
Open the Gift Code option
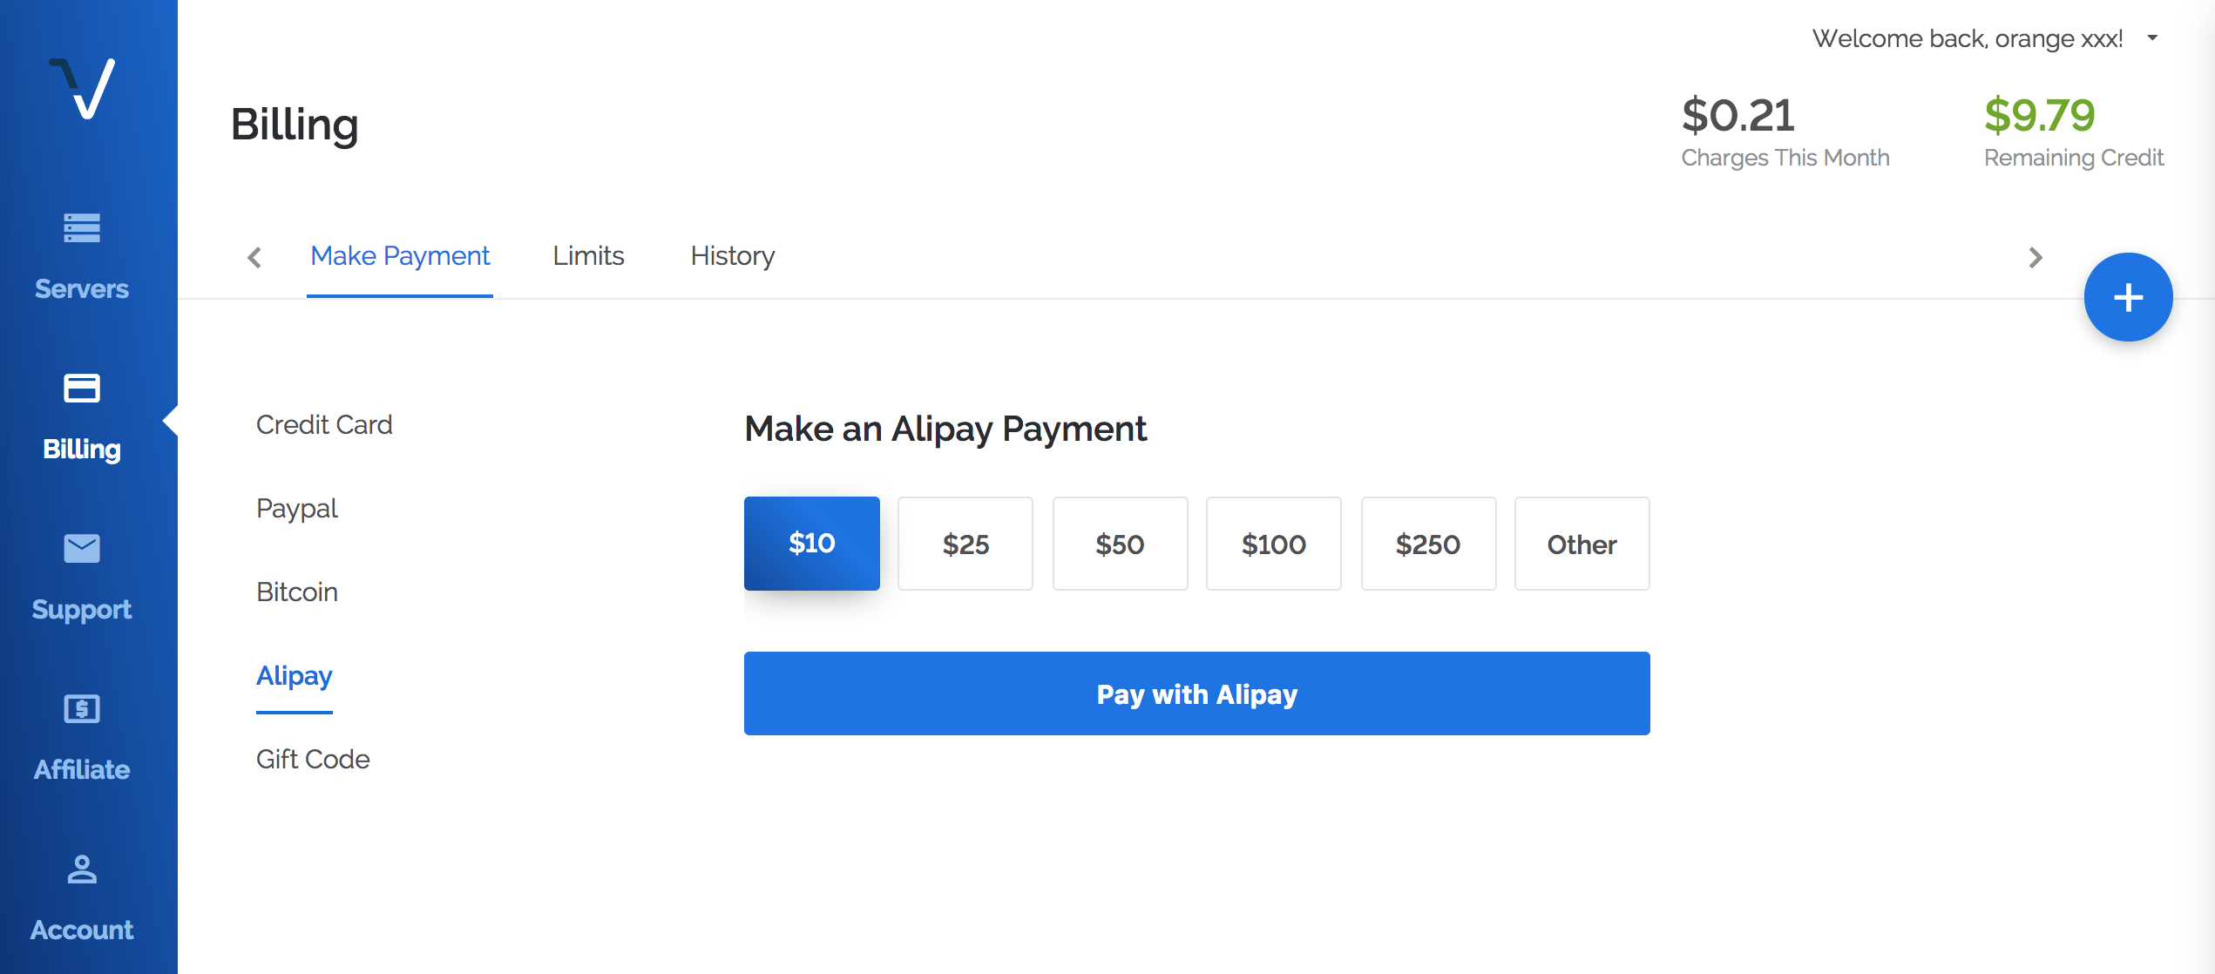tap(313, 760)
